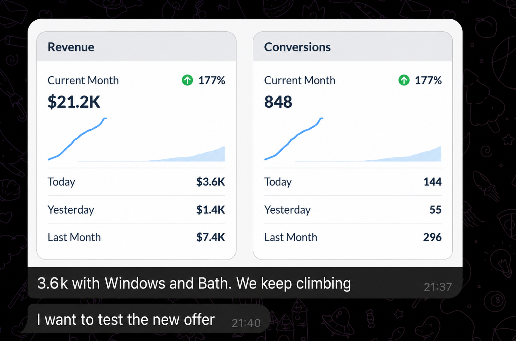The height and width of the screenshot is (341, 516).
Task: Select the Revenue trend line chart
Action: (136, 140)
